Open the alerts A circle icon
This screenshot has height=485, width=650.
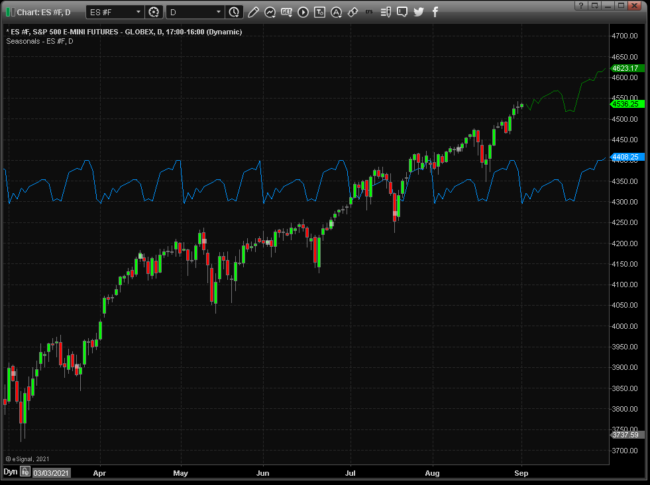336,13
